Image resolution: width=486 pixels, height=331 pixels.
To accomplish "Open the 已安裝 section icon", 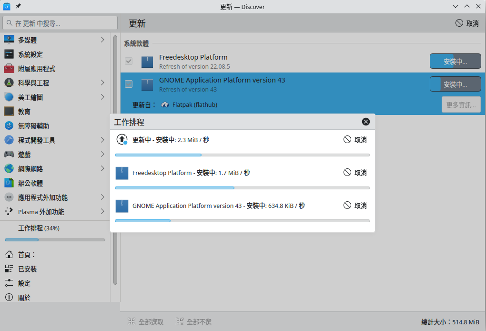I will click(8, 269).
